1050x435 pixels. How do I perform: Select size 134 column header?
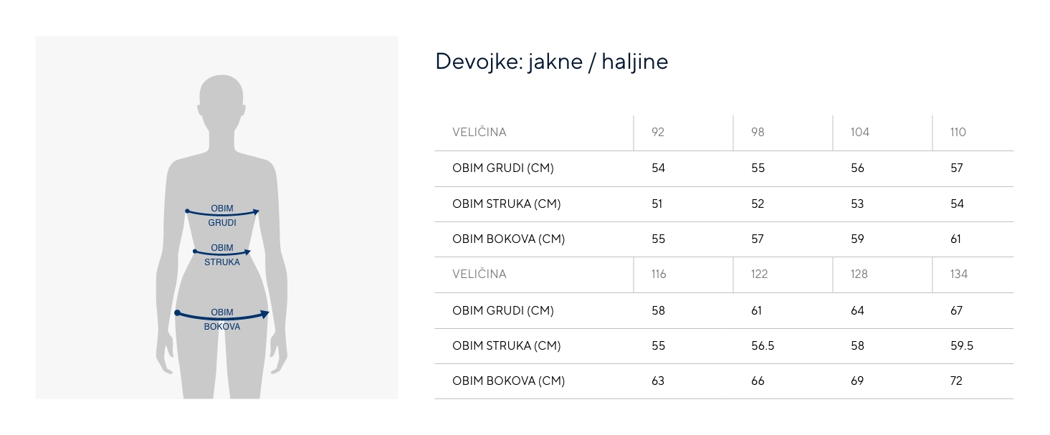point(959,274)
